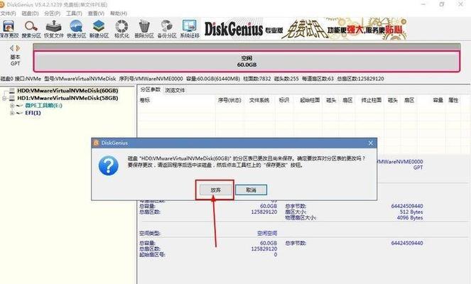This screenshot has width=471, height=284.
Task: Click the Save Changes (保存更改) toolbar icon
Action: [9, 29]
